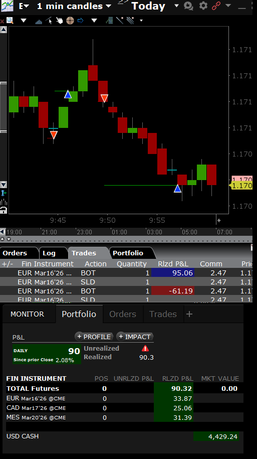Click the collapse-up circle below time scroller
Image resolution: width=257 pixels, height=459 pixels.
(x=3, y=239)
